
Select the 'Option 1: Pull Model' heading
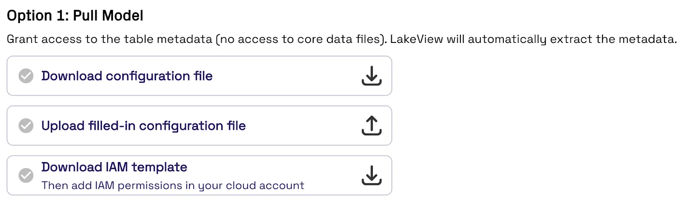click(75, 16)
